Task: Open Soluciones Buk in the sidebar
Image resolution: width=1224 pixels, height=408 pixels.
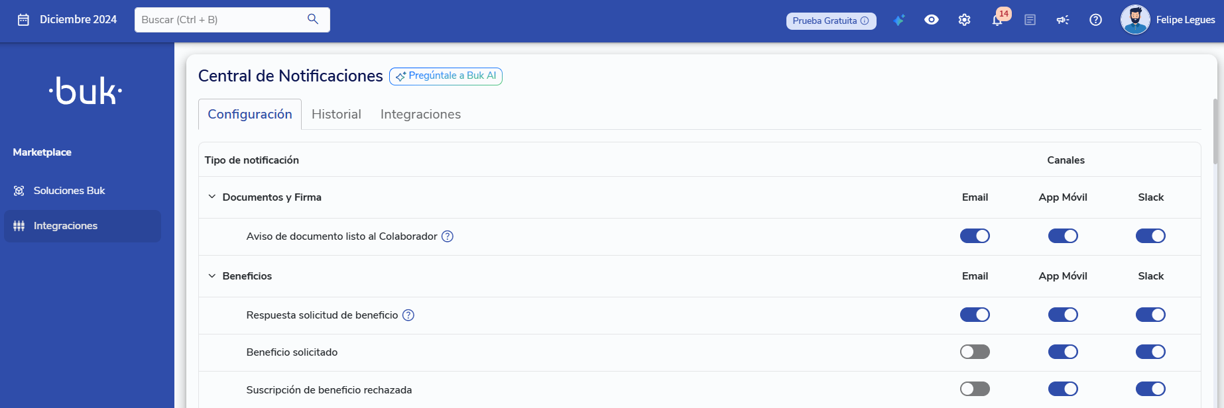Action: coord(69,191)
